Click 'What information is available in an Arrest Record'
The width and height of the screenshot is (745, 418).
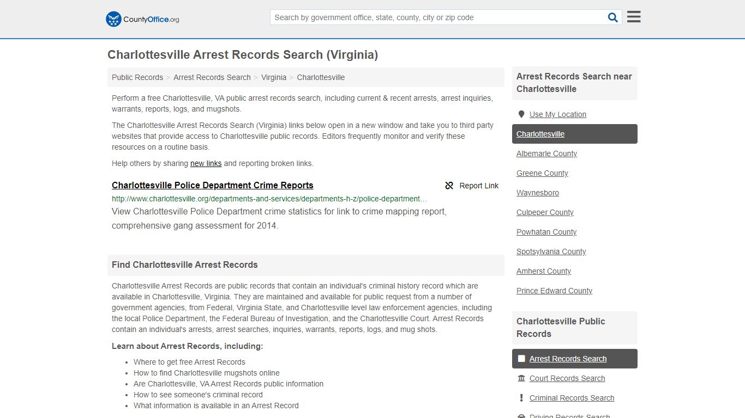(x=216, y=405)
